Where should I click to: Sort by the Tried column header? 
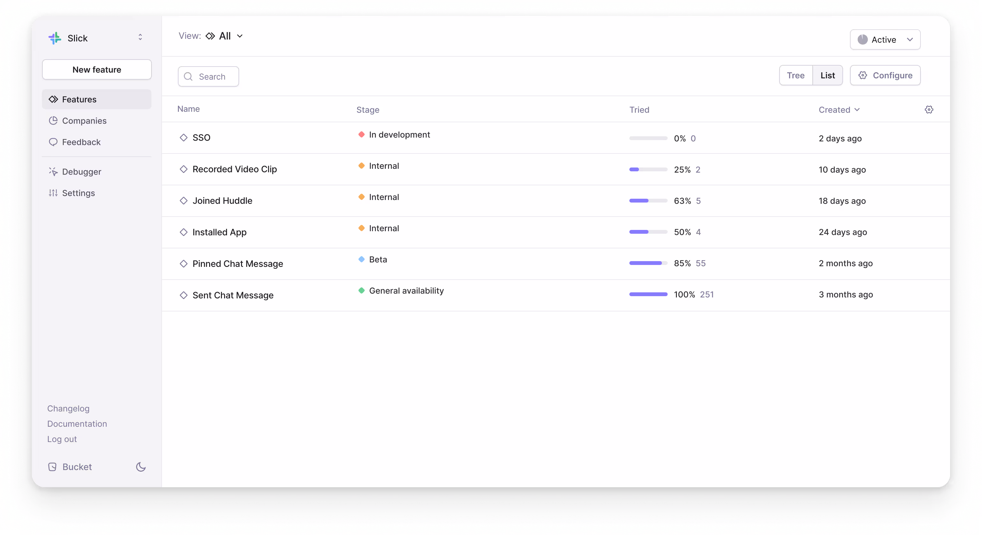click(639, 110)
